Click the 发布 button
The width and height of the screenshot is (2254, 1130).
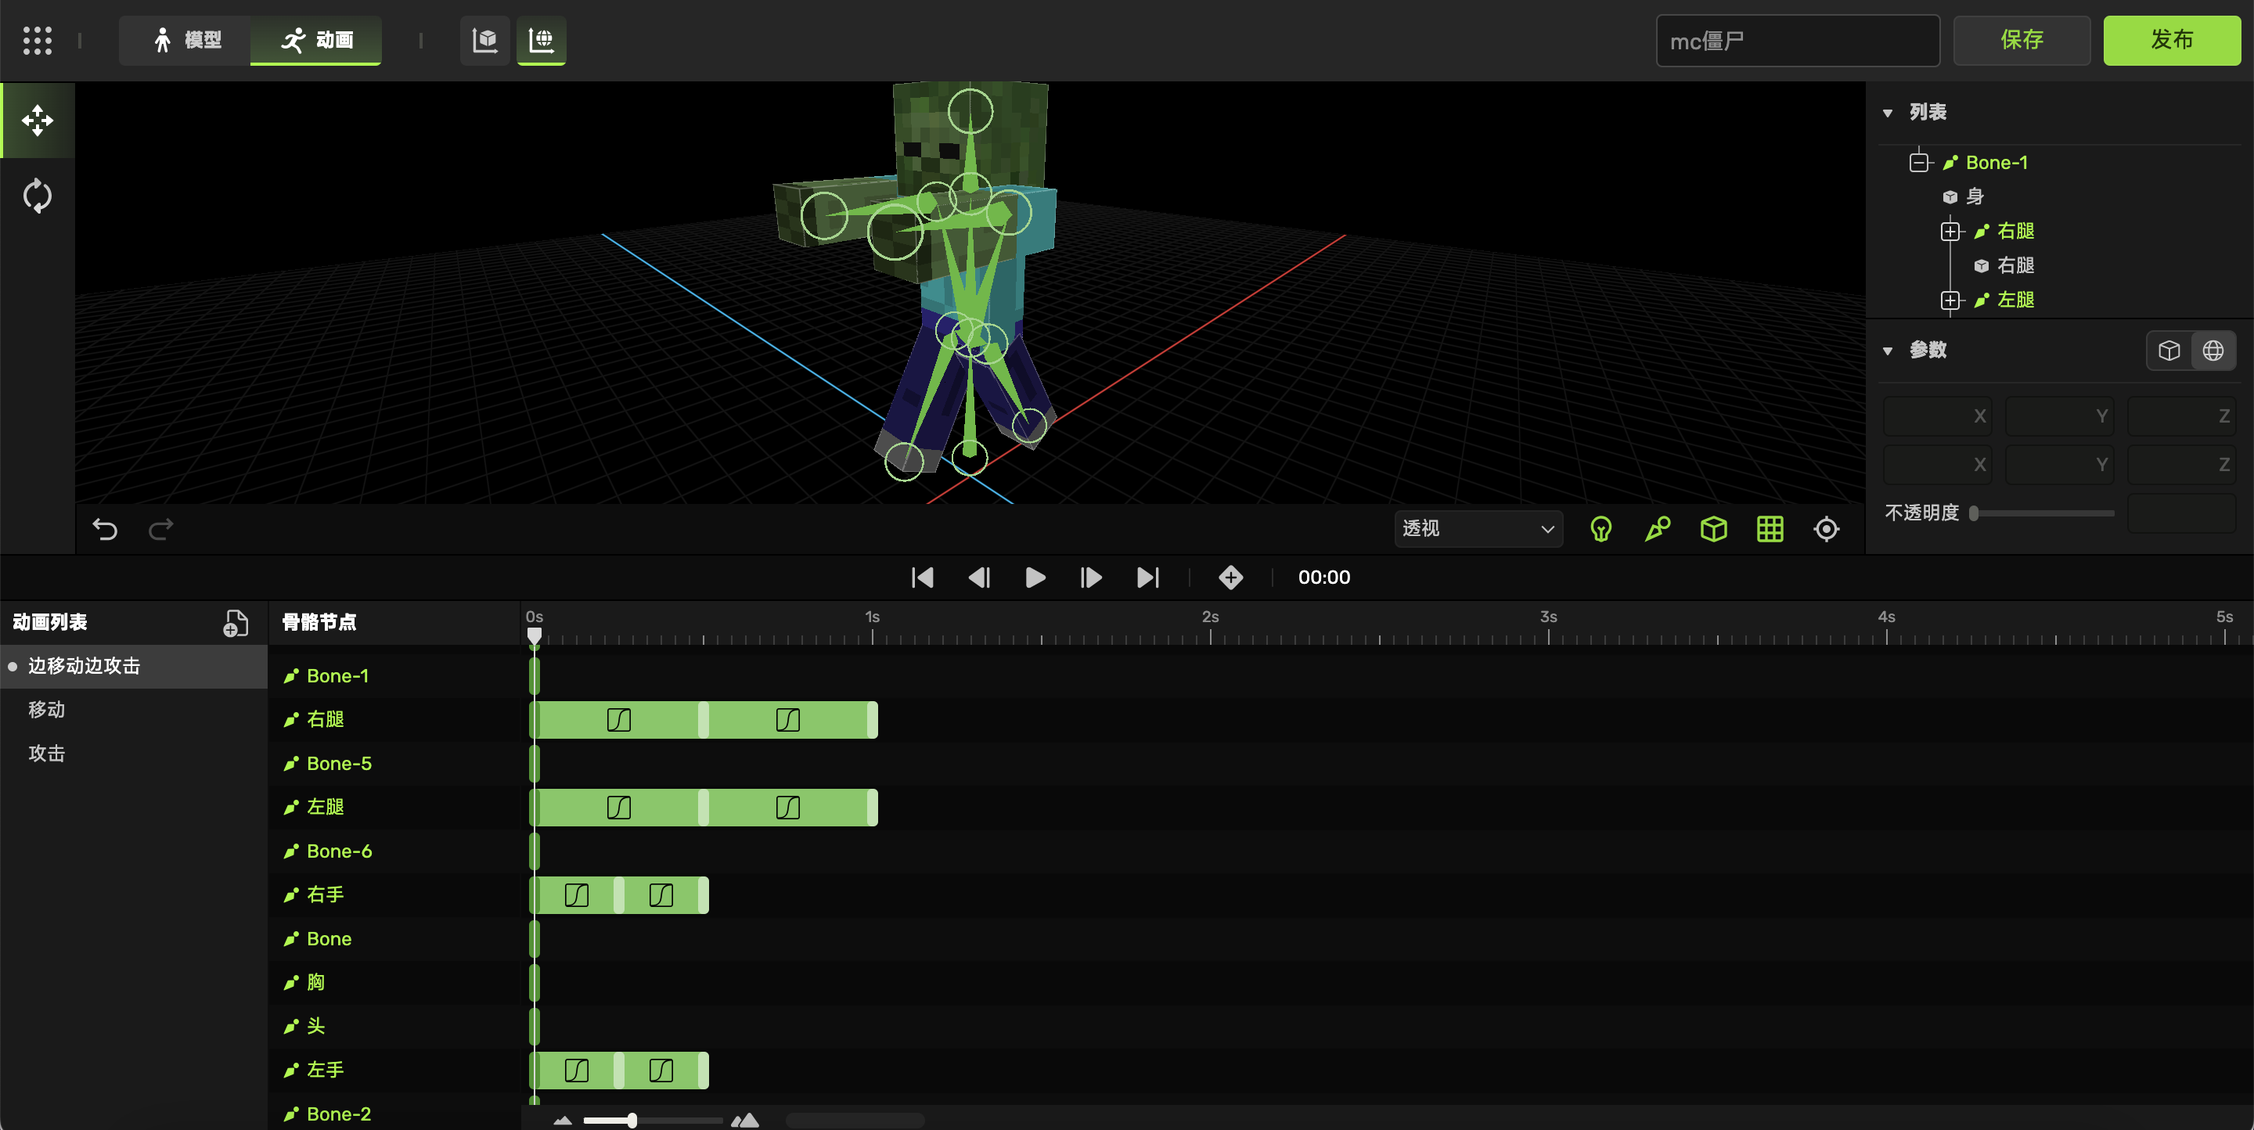click(x=2172, y=40)
